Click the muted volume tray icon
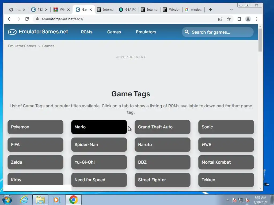 pos(247,200)
